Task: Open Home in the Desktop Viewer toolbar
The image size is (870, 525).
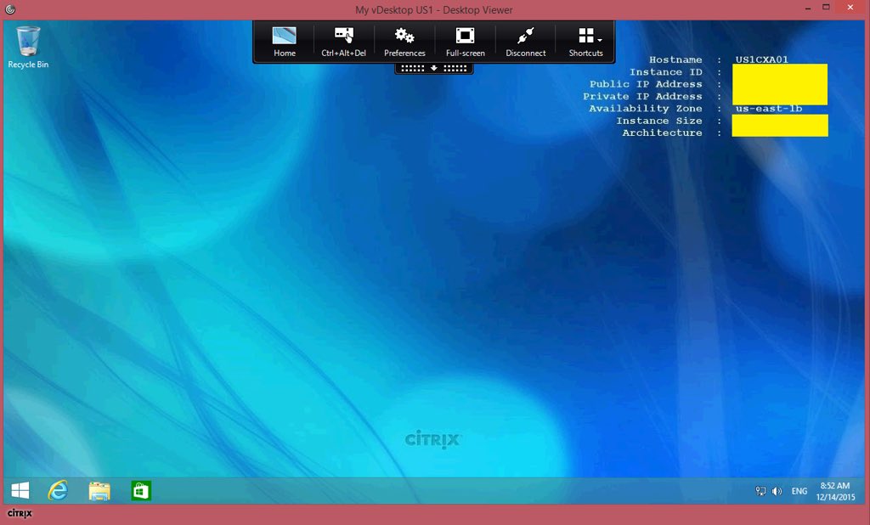Action: 284,42
